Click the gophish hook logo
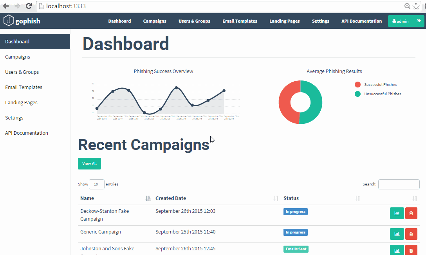The width and height of the screenshot is (426, 255). (x=9, y=21)
